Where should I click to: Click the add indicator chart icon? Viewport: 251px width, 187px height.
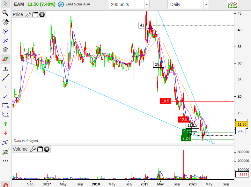[x=232, y=4]
